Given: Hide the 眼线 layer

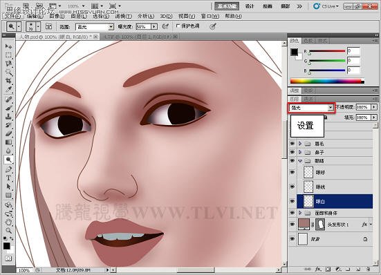Looking at the screenshot, I should point(292,187).
